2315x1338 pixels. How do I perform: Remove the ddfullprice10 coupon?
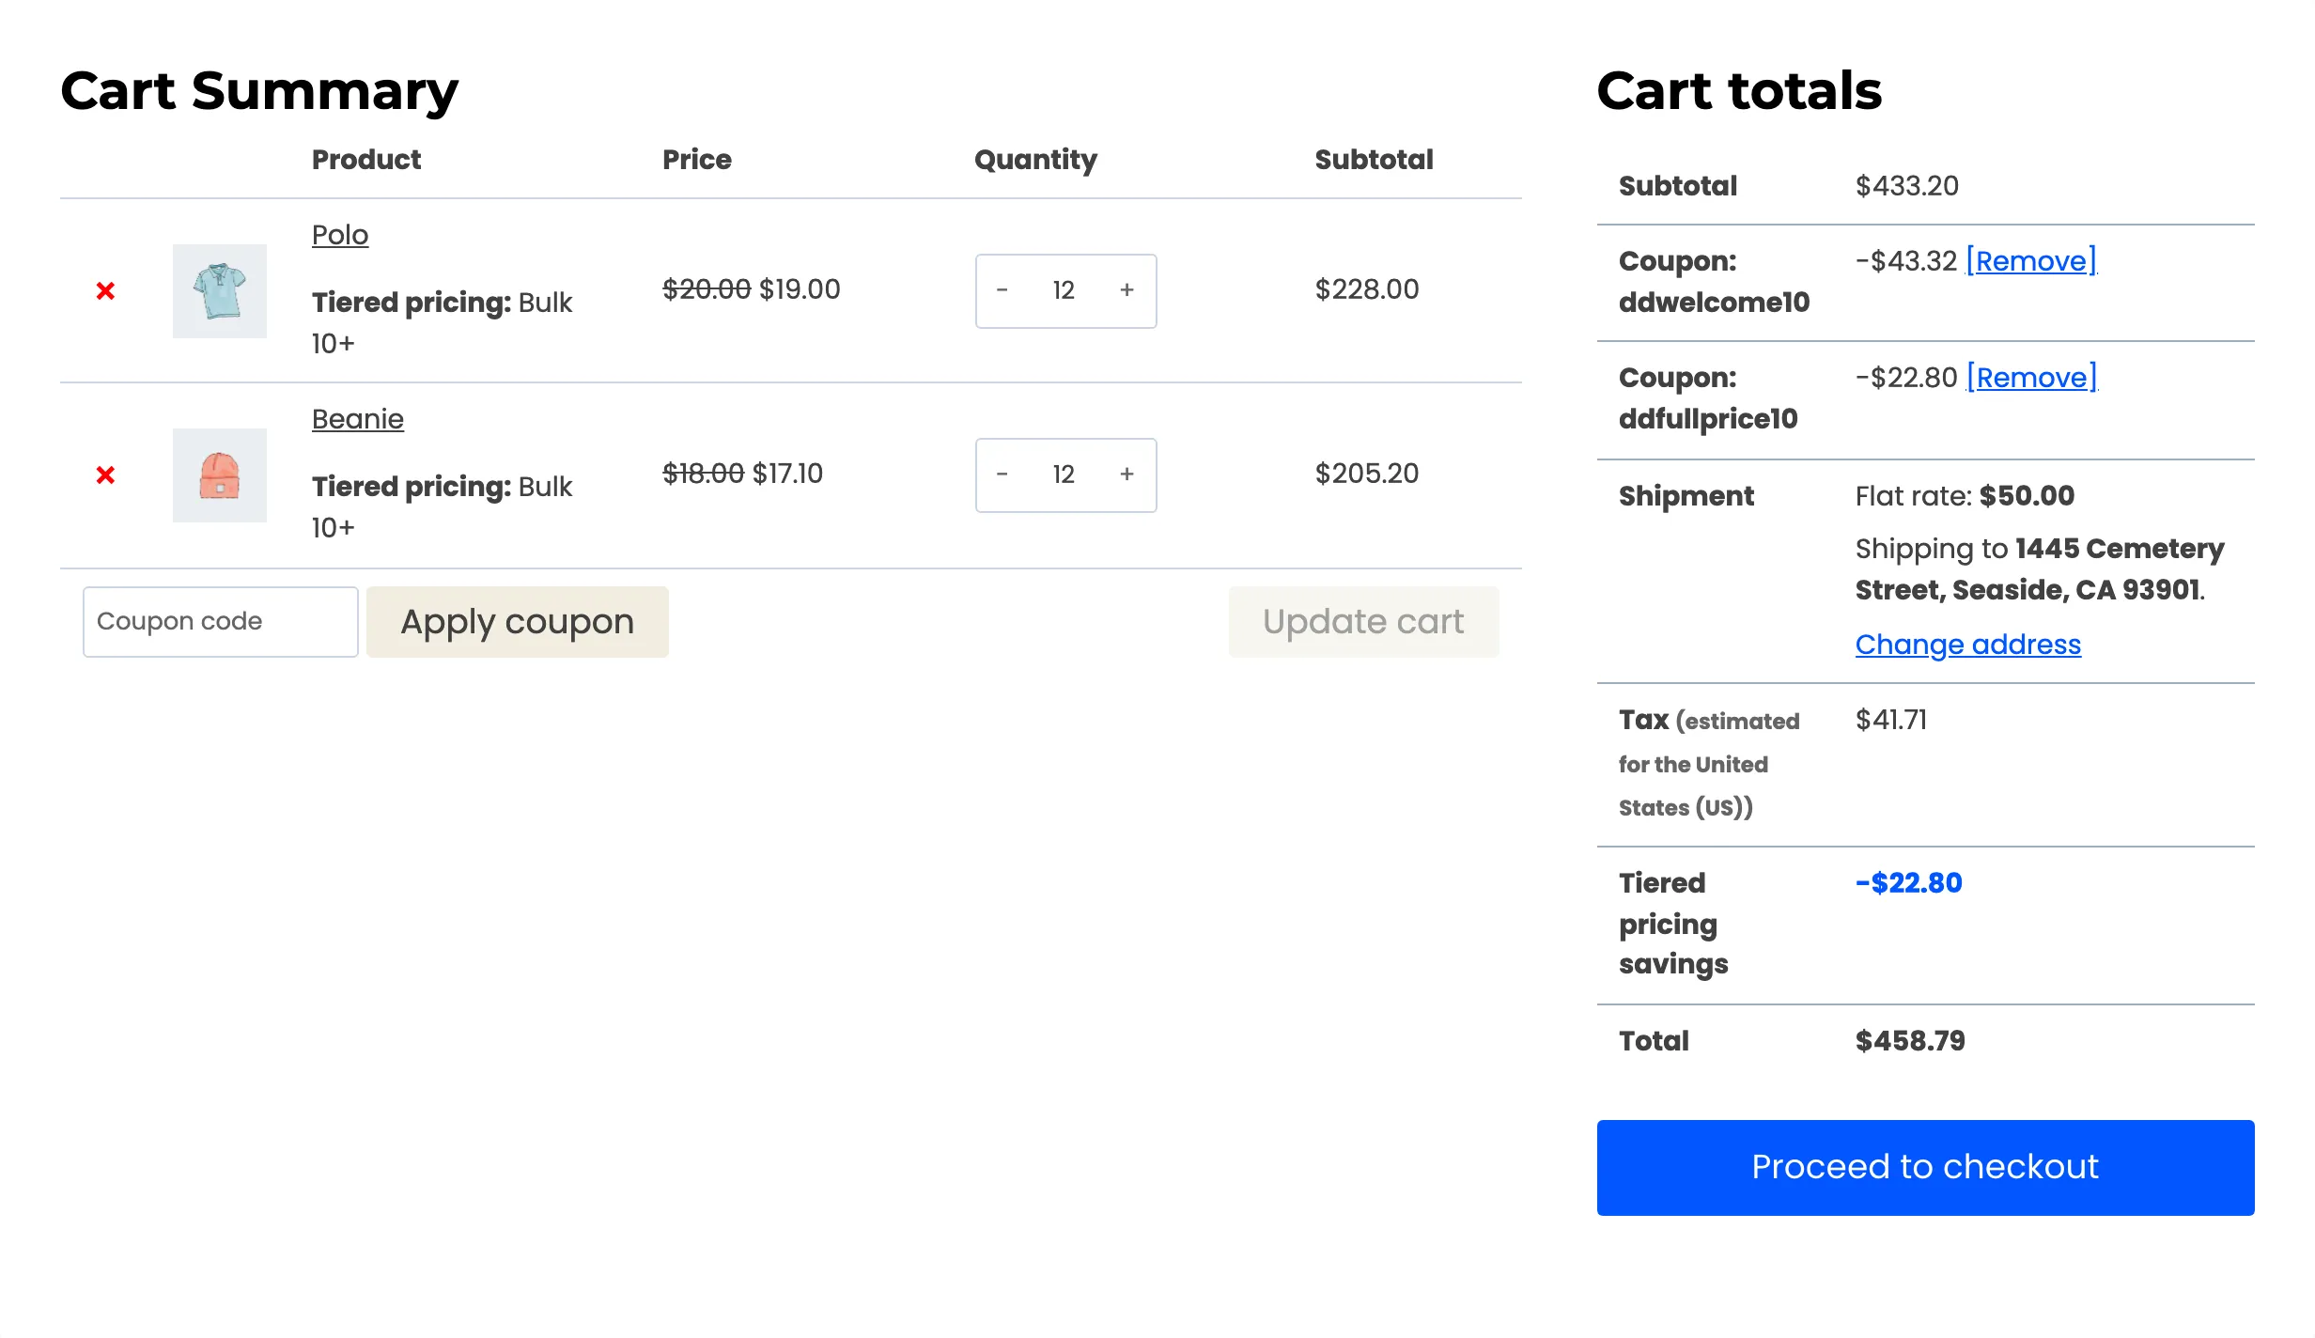2031,378
